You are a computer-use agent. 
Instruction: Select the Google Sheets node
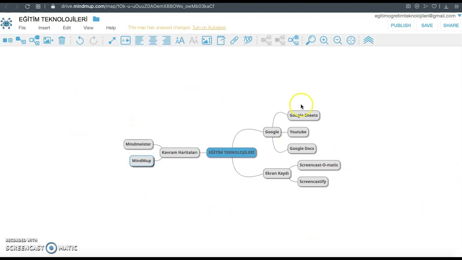click(x=304, y=115)
